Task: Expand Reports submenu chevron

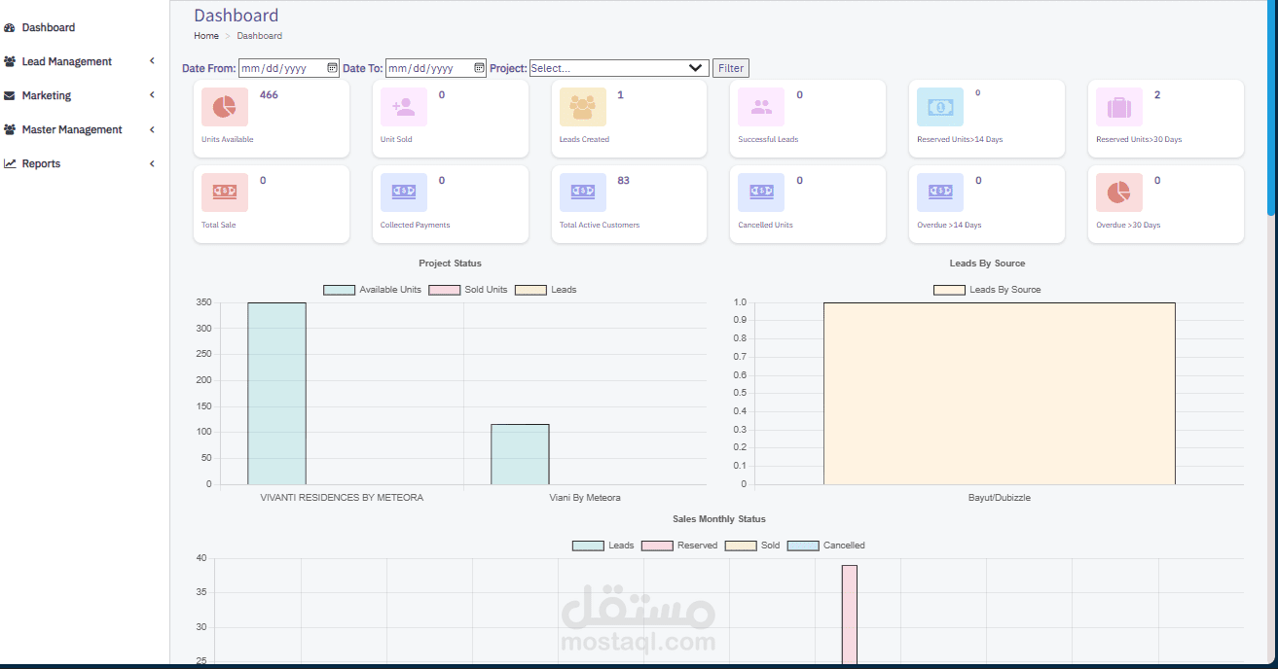Action: click(x=152, y=163)
